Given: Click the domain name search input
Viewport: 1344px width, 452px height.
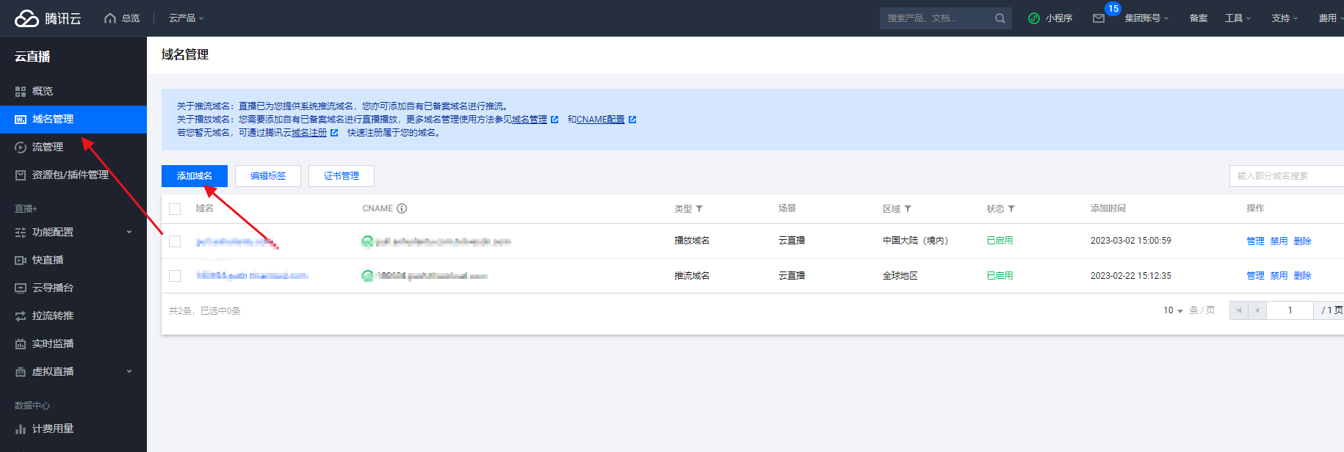Looking at the screenshot, I should point(1287,176).
